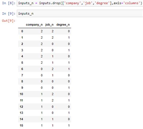Click degree_n value in row 0
The image size is (143, 129).
point(69,31)
